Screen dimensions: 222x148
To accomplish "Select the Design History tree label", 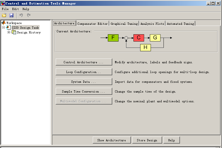I will 29,32.
